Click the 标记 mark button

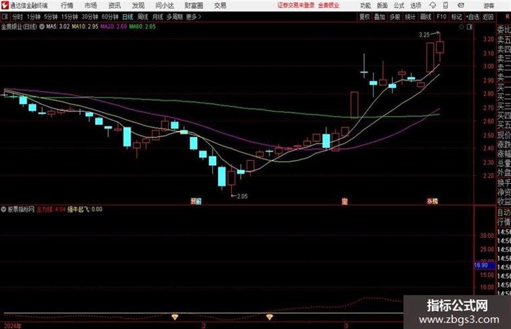456,17
